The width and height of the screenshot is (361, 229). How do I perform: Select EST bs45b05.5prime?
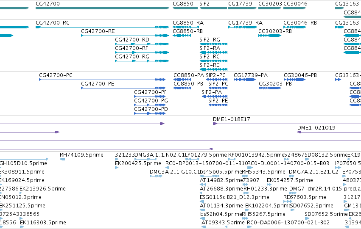coord(210,176)
